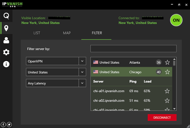Favorite the Chicago location star
This screenshot has width=190, height=128.
coord(167,72)
